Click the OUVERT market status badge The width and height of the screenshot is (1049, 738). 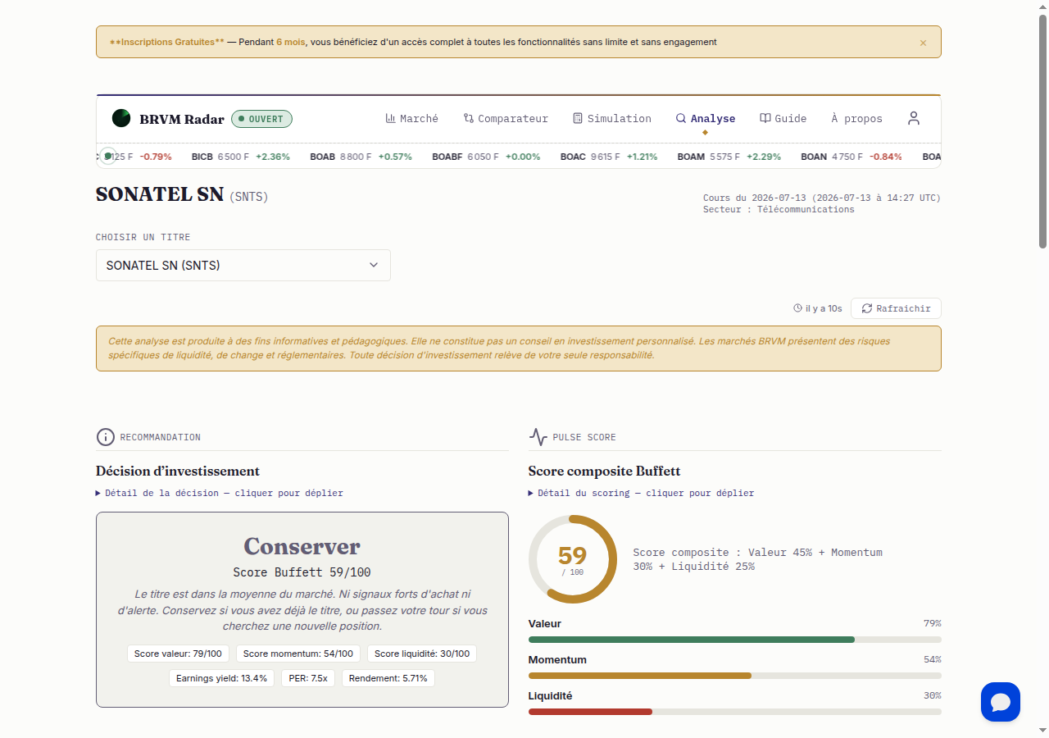[261, 119]
